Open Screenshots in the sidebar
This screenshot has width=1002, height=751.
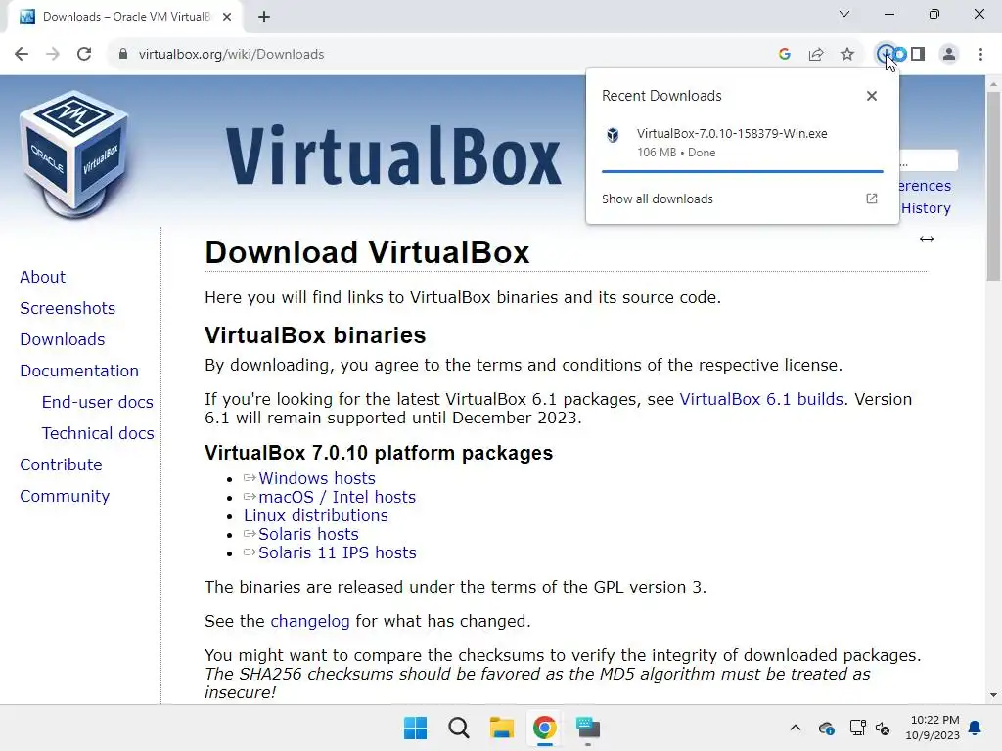tap(68, 308)
